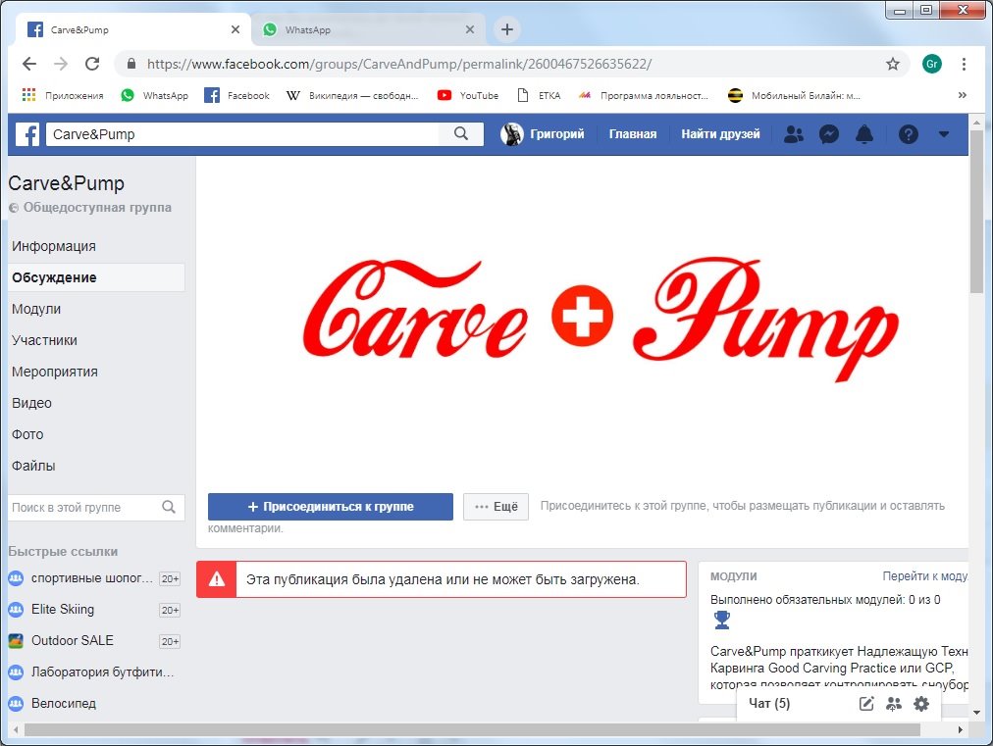Select Мероприятия in the group menu
Screen dimensions: 993x746
[55, 372]
